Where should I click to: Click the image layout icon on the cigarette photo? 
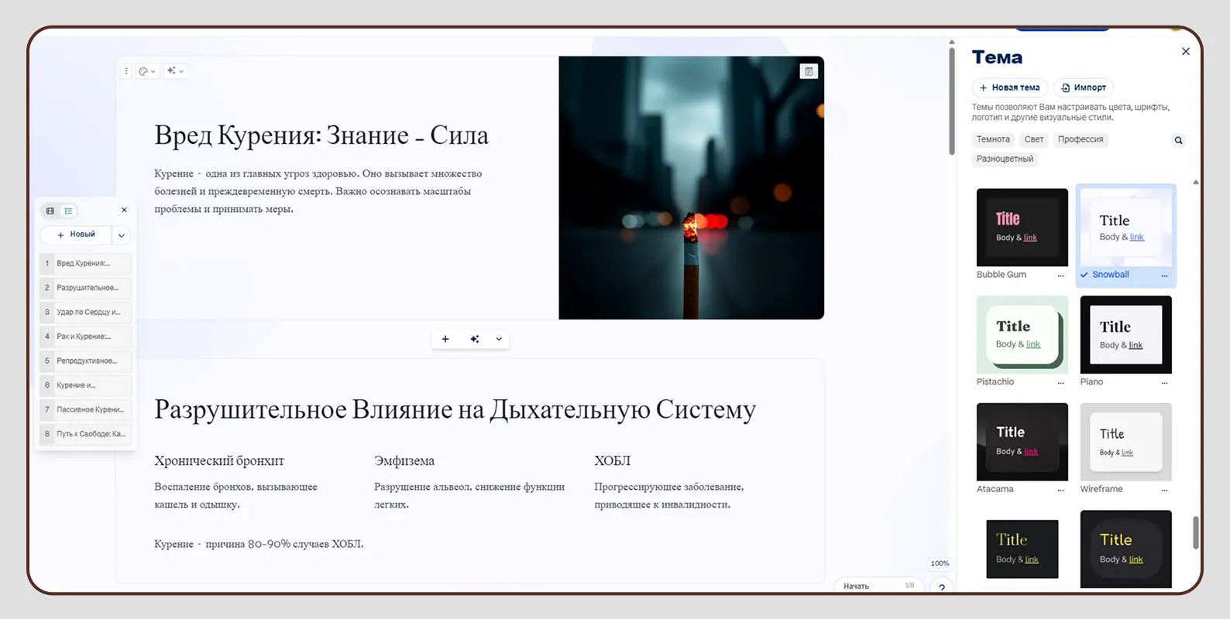809,71
